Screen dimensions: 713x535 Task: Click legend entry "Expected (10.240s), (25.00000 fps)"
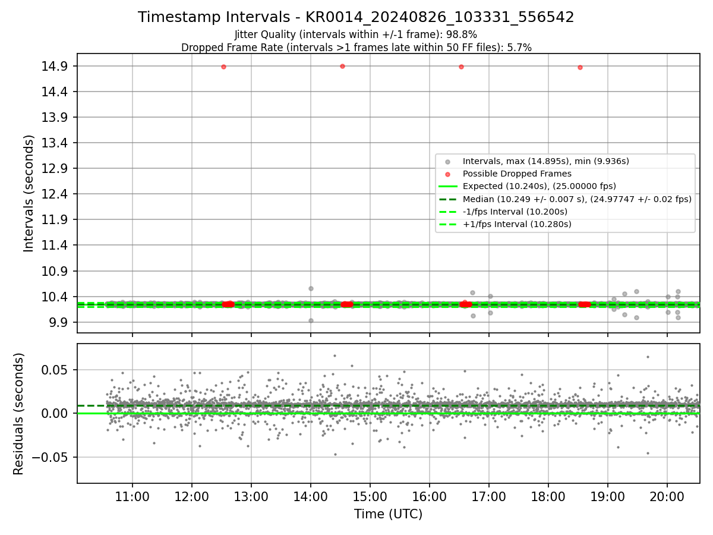[x=540, y=186]
